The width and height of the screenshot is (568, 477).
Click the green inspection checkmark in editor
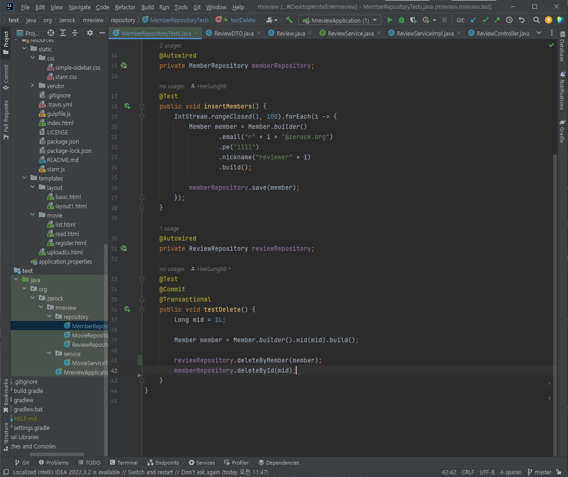click(x=551, y=45)
